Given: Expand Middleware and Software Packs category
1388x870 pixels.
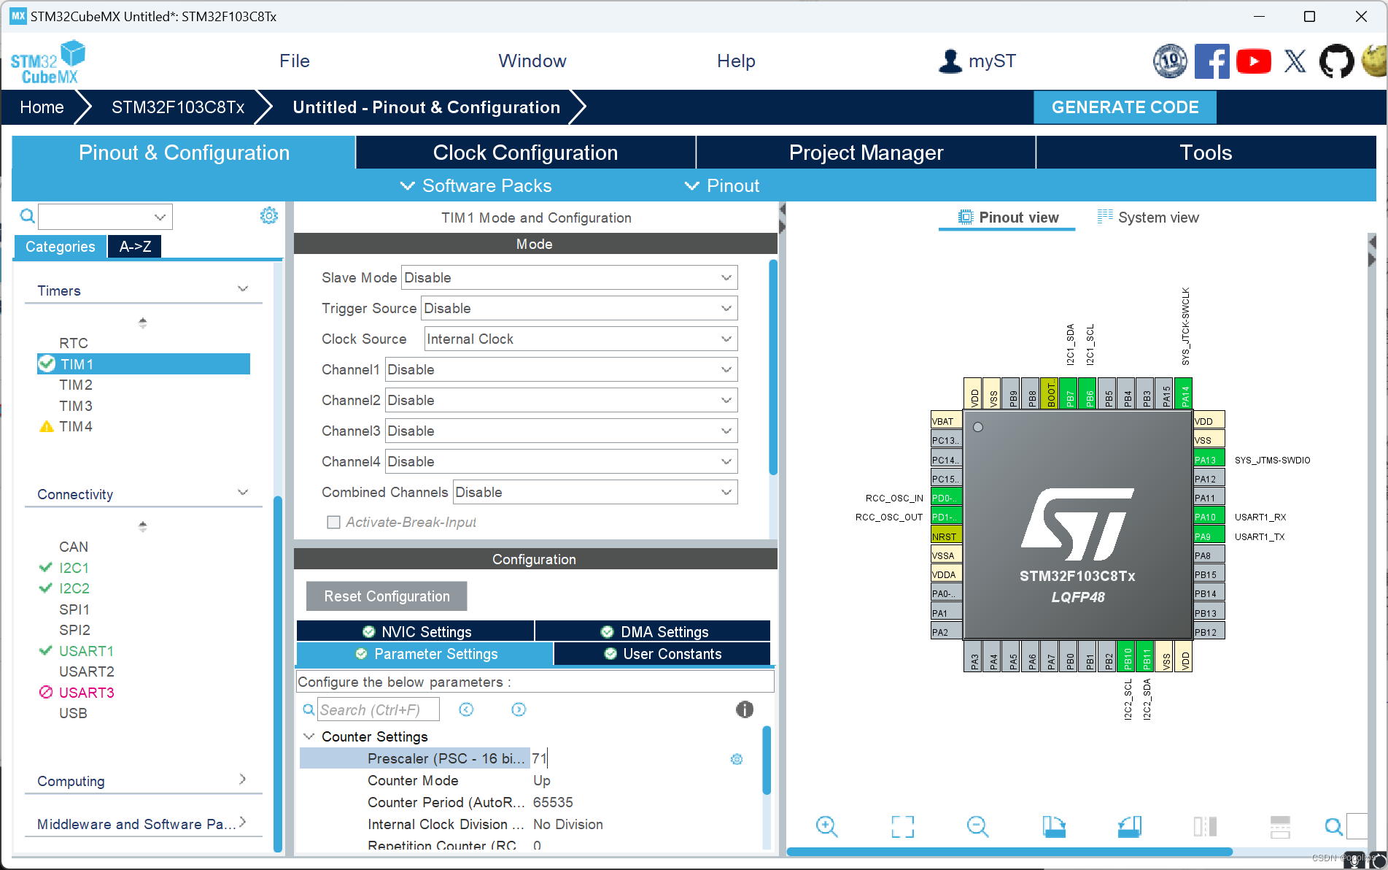Looking at the screenshot, I should 243,823.
